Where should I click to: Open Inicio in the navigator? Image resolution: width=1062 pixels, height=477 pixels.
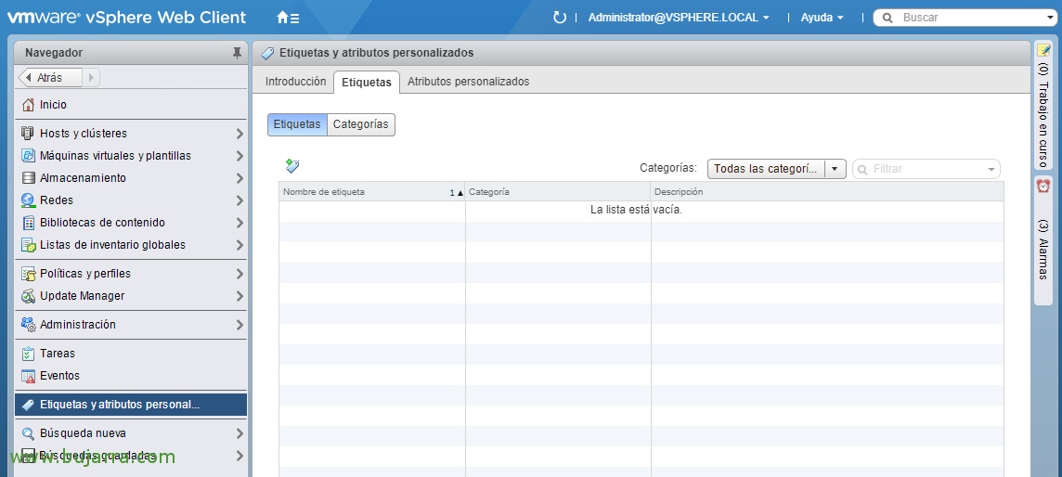point(131,105)
